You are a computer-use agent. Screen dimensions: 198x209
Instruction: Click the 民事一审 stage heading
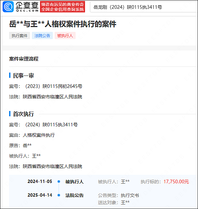click(x=23, y=76)
